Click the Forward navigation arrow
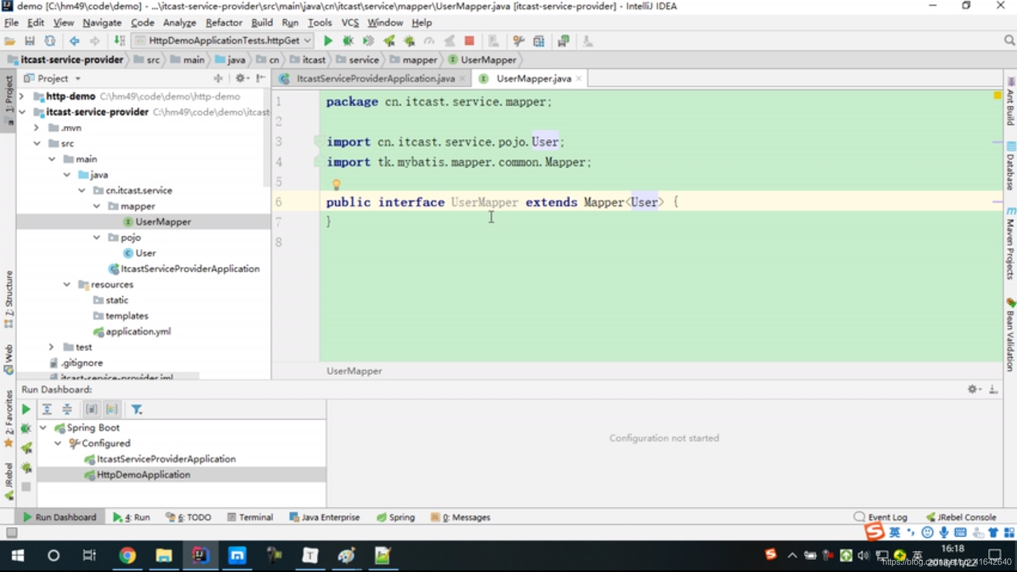The height and width of the screenshot is (572, 1017). (x=94, y=41)
